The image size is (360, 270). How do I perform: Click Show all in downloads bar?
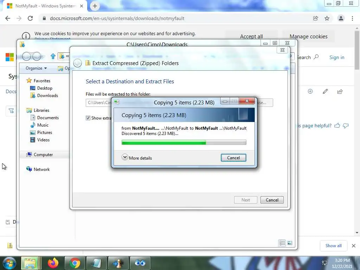333,246
